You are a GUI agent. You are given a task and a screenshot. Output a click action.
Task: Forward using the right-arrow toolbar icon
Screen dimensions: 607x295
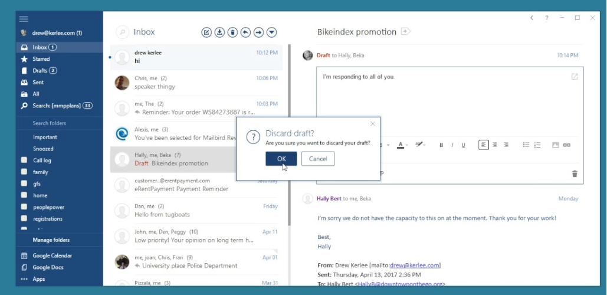coord(258,32)
